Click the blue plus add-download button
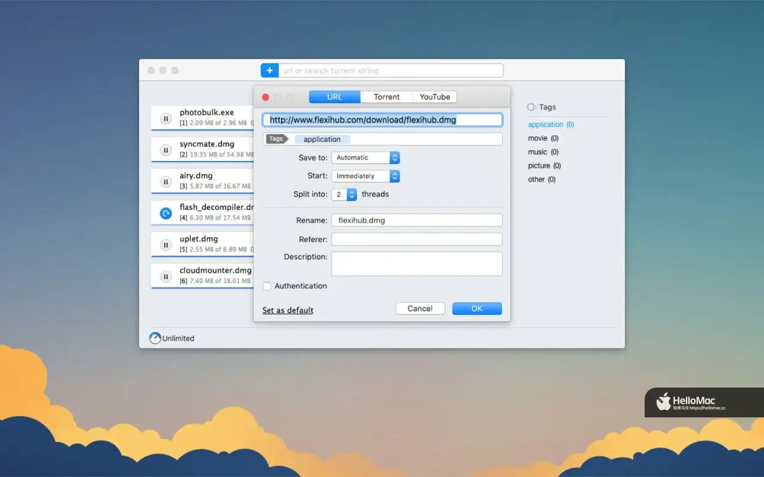The height and width of the screenshot is (477, 764). coord(270,70)
